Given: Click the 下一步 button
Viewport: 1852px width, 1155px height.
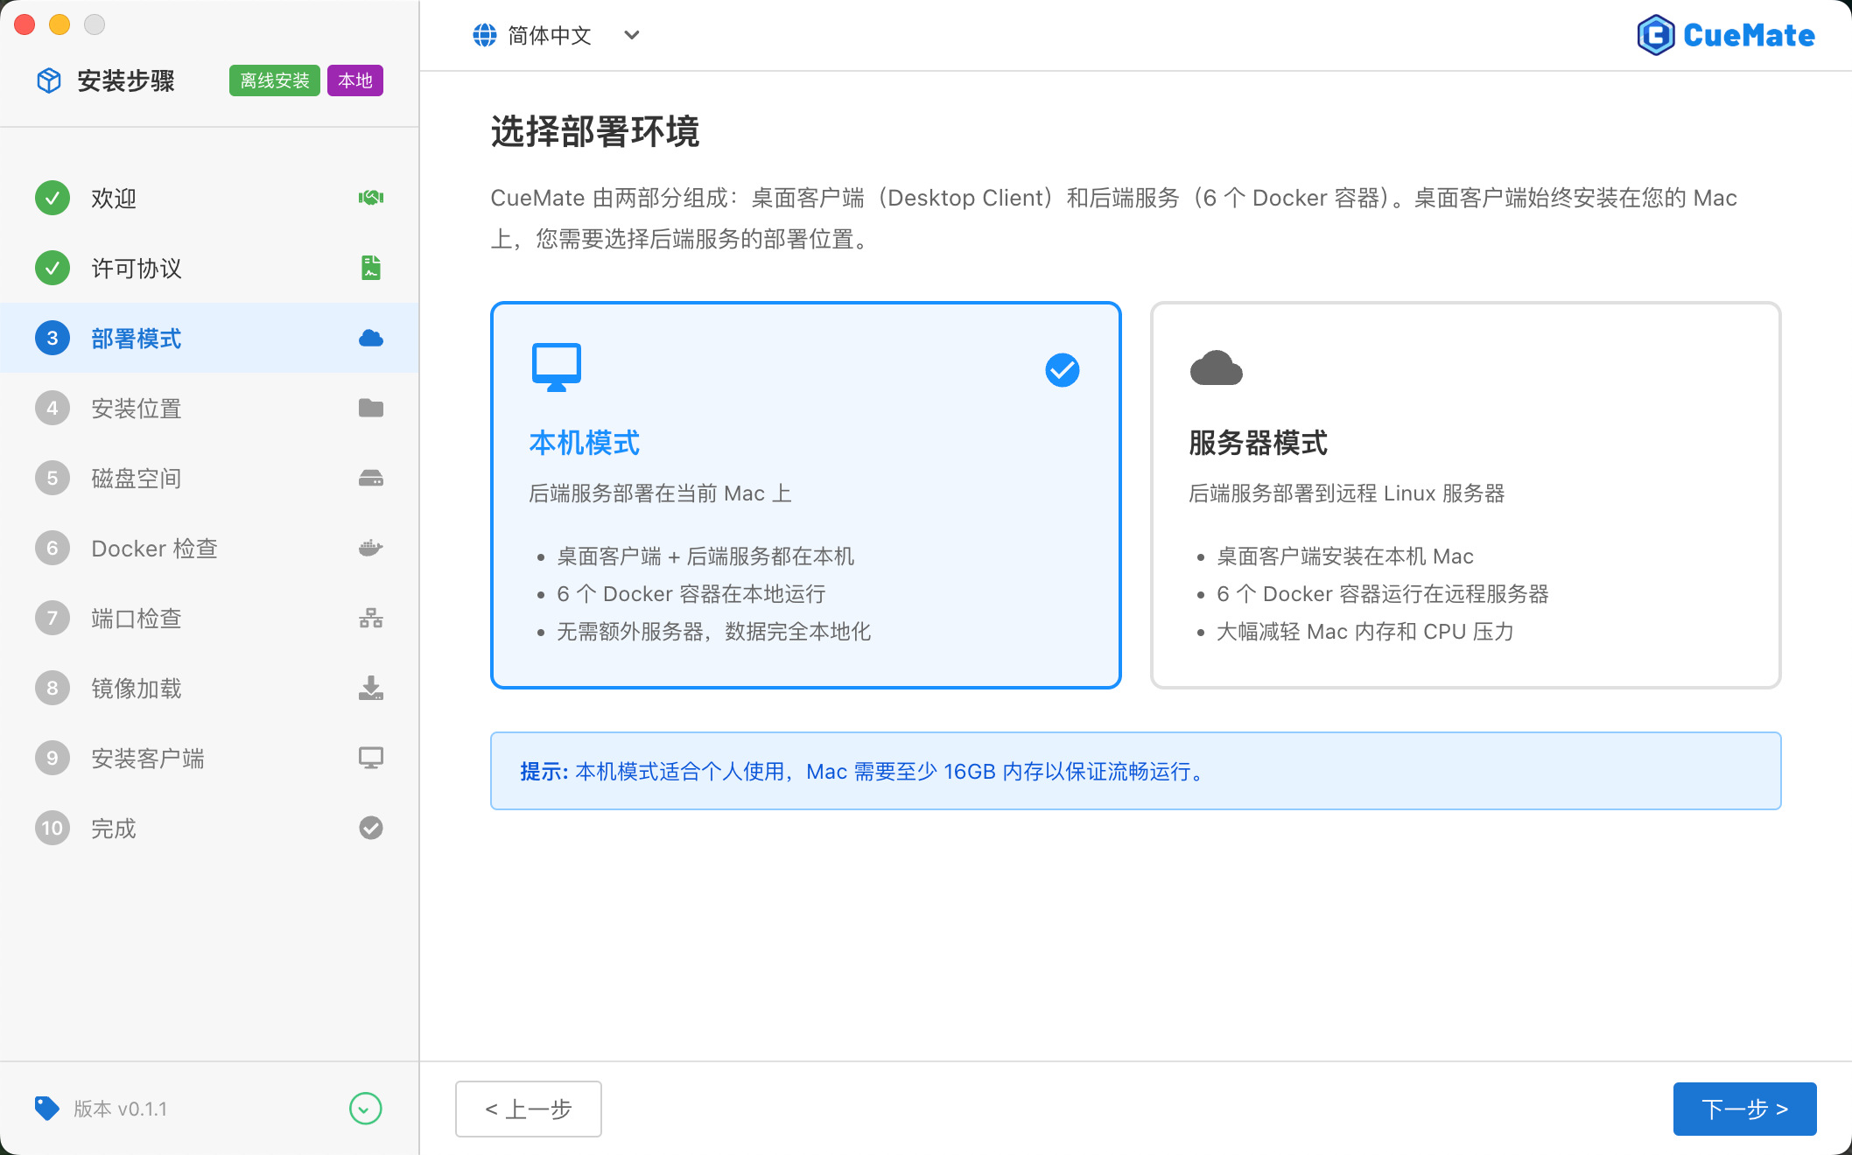Looking at the screenshot, I should pyautogui.click(x=1744, y=1109).
